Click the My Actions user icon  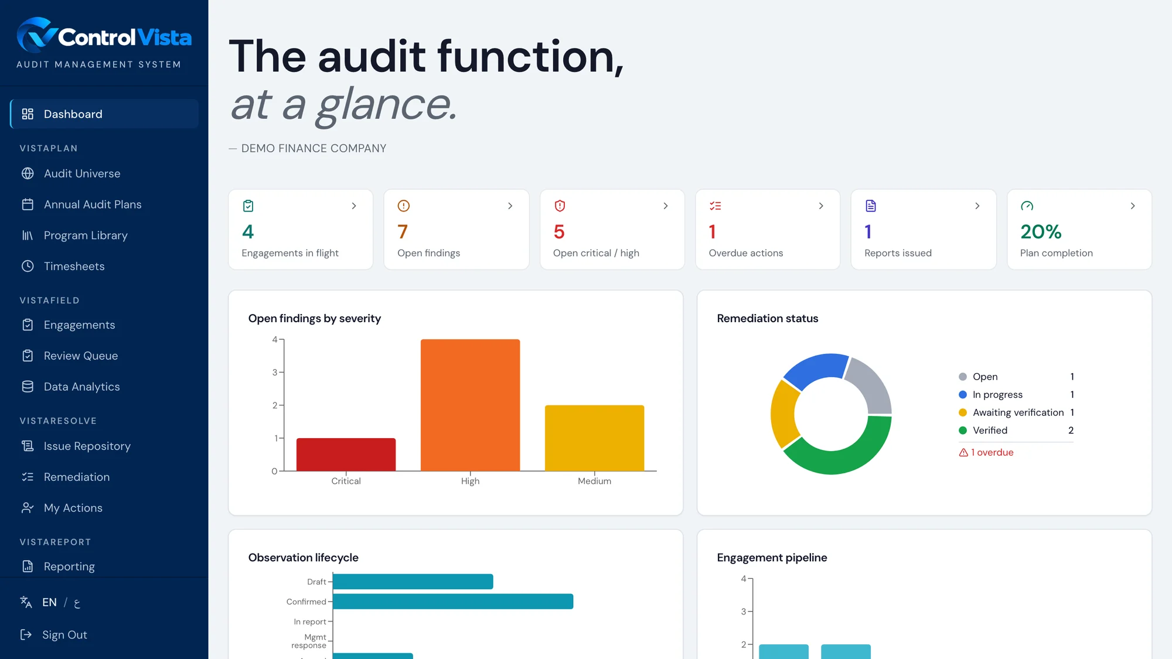(x=28, y=508)
